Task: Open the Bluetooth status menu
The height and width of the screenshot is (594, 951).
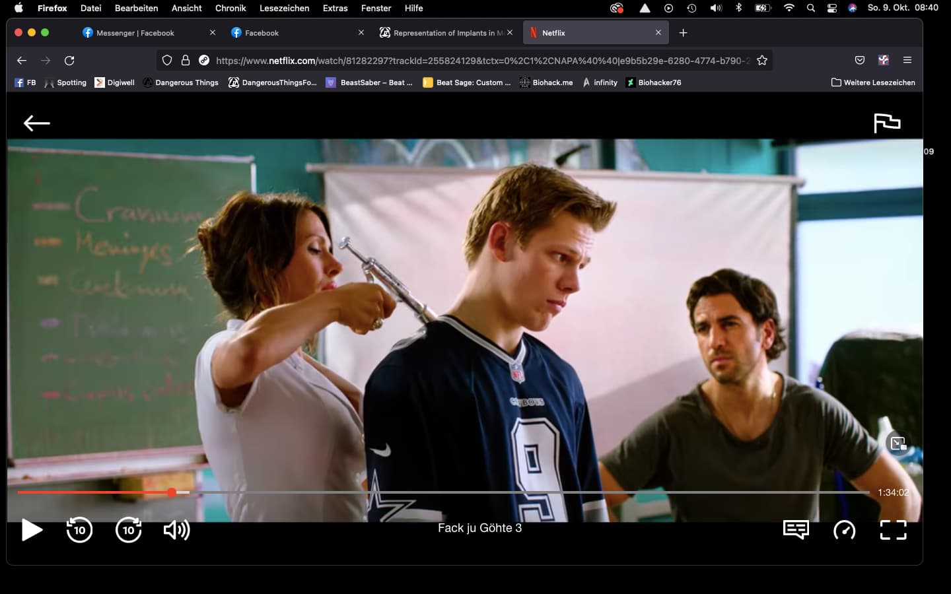Action: click(739, 8)
